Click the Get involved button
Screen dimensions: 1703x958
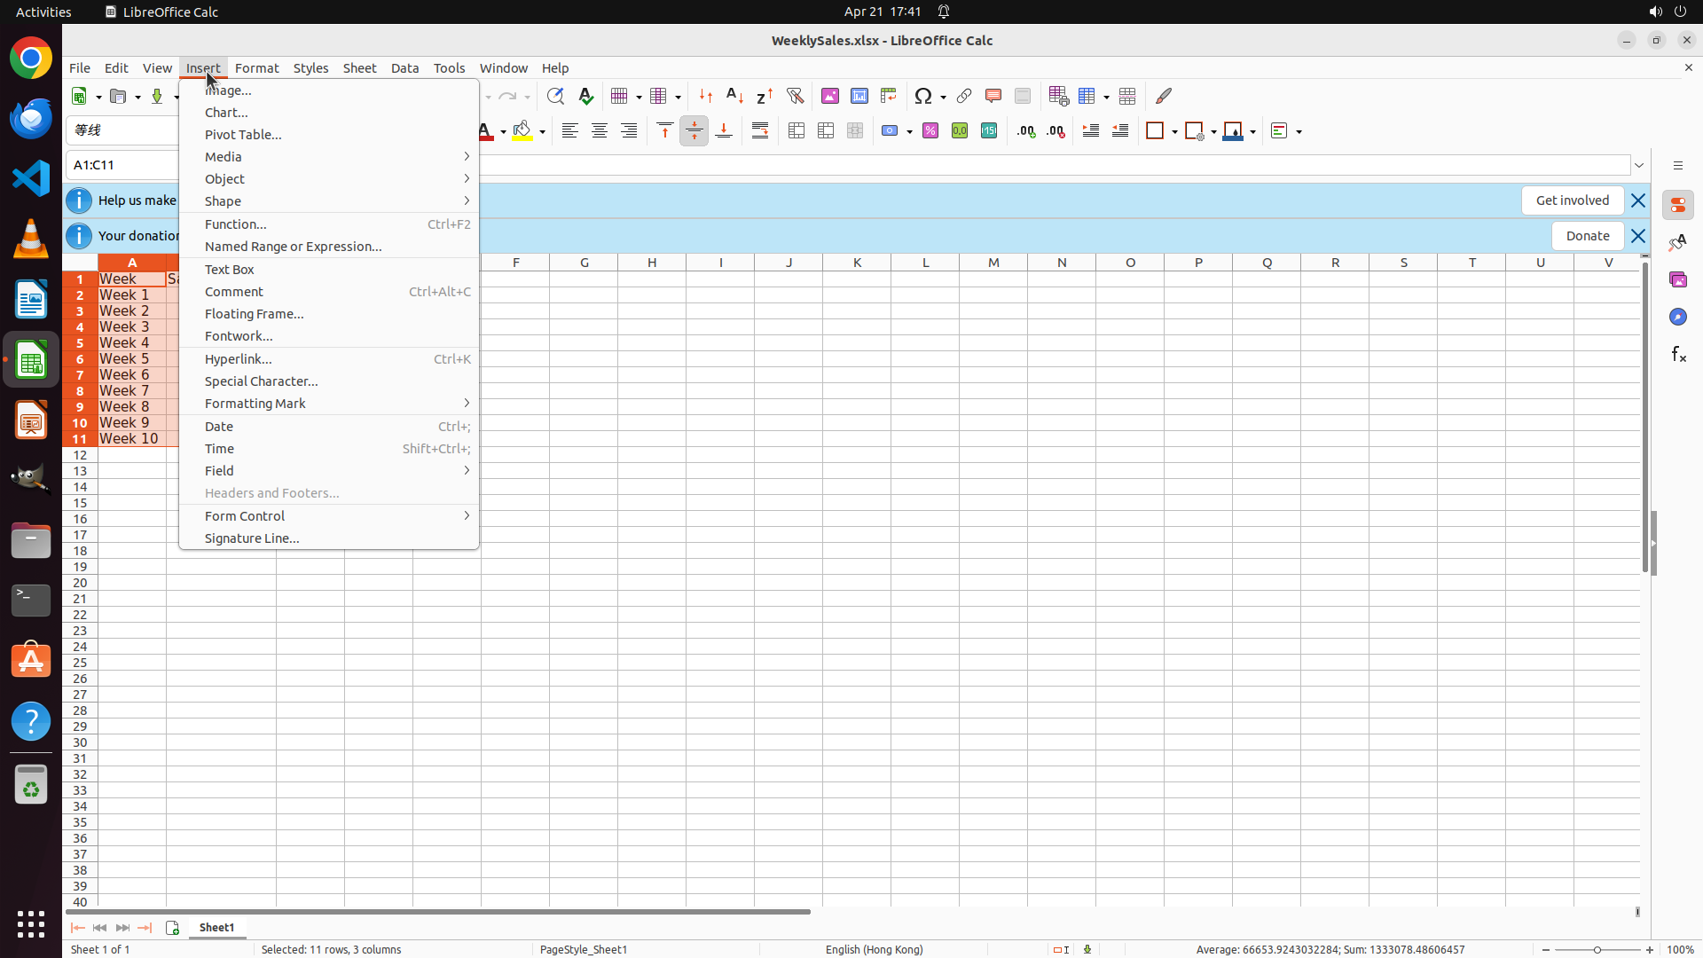1572,200
